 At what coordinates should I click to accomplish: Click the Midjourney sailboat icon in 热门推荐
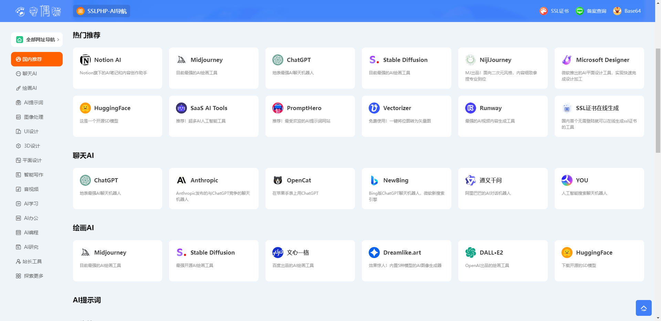click(181, 60)
